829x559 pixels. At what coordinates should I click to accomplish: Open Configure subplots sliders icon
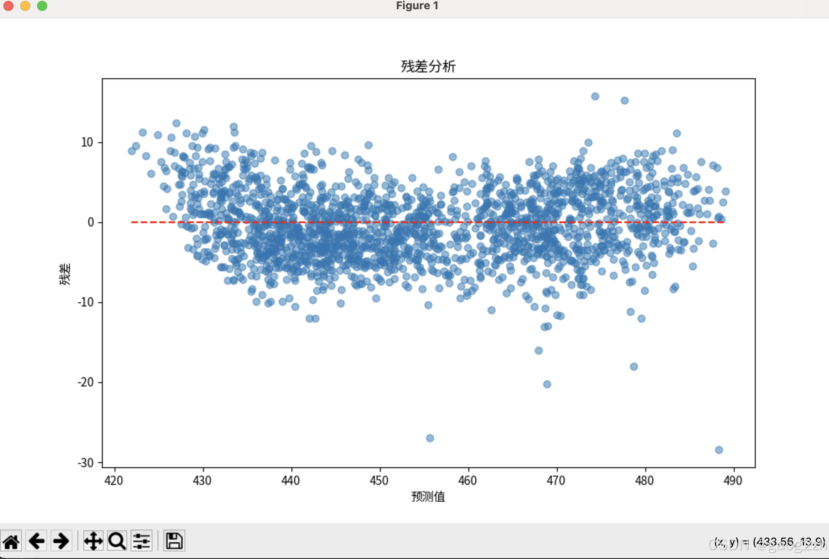click(x=142, y=541)
